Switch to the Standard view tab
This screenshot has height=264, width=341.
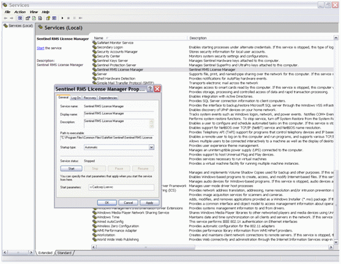64,253
